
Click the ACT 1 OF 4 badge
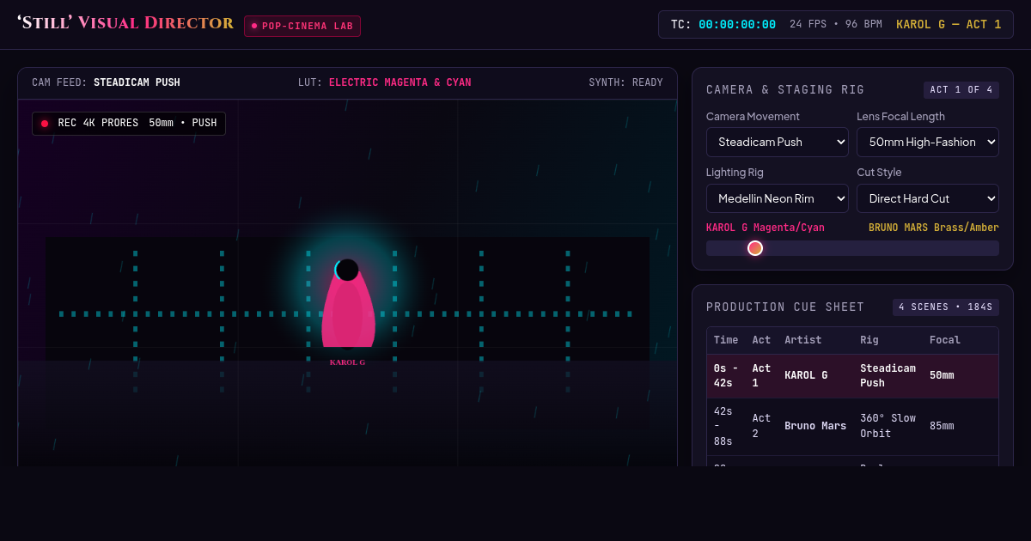coord(961,89)
